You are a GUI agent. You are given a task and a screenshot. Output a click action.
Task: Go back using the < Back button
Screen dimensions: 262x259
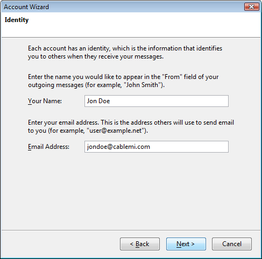tap(140, 244)
